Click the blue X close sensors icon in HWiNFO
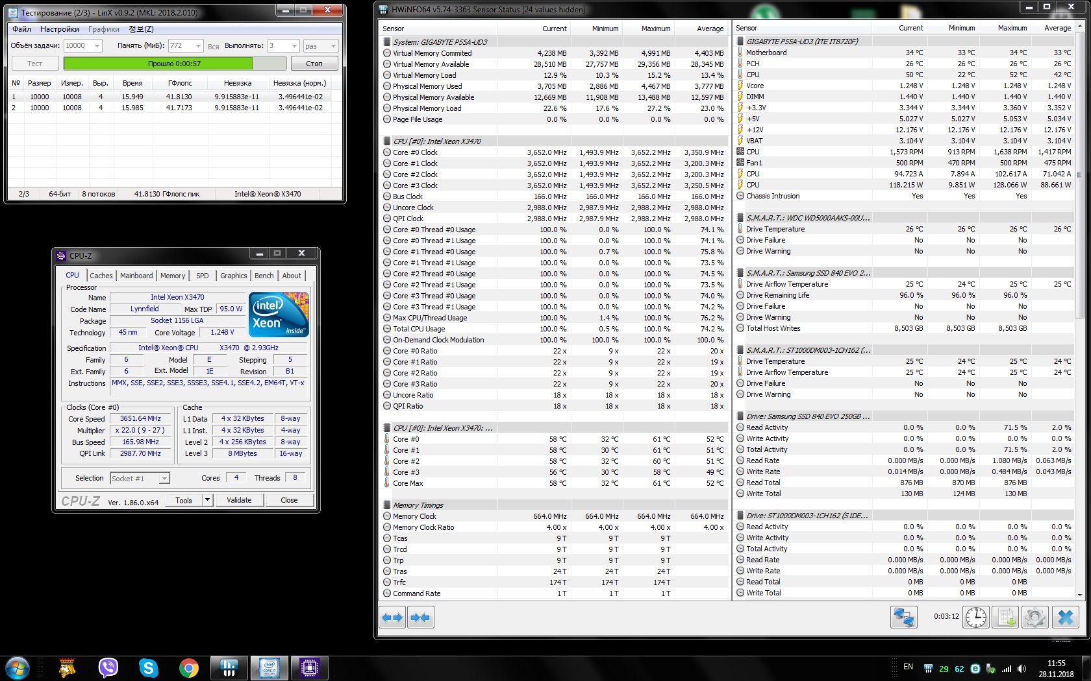 click(1066, 617)
